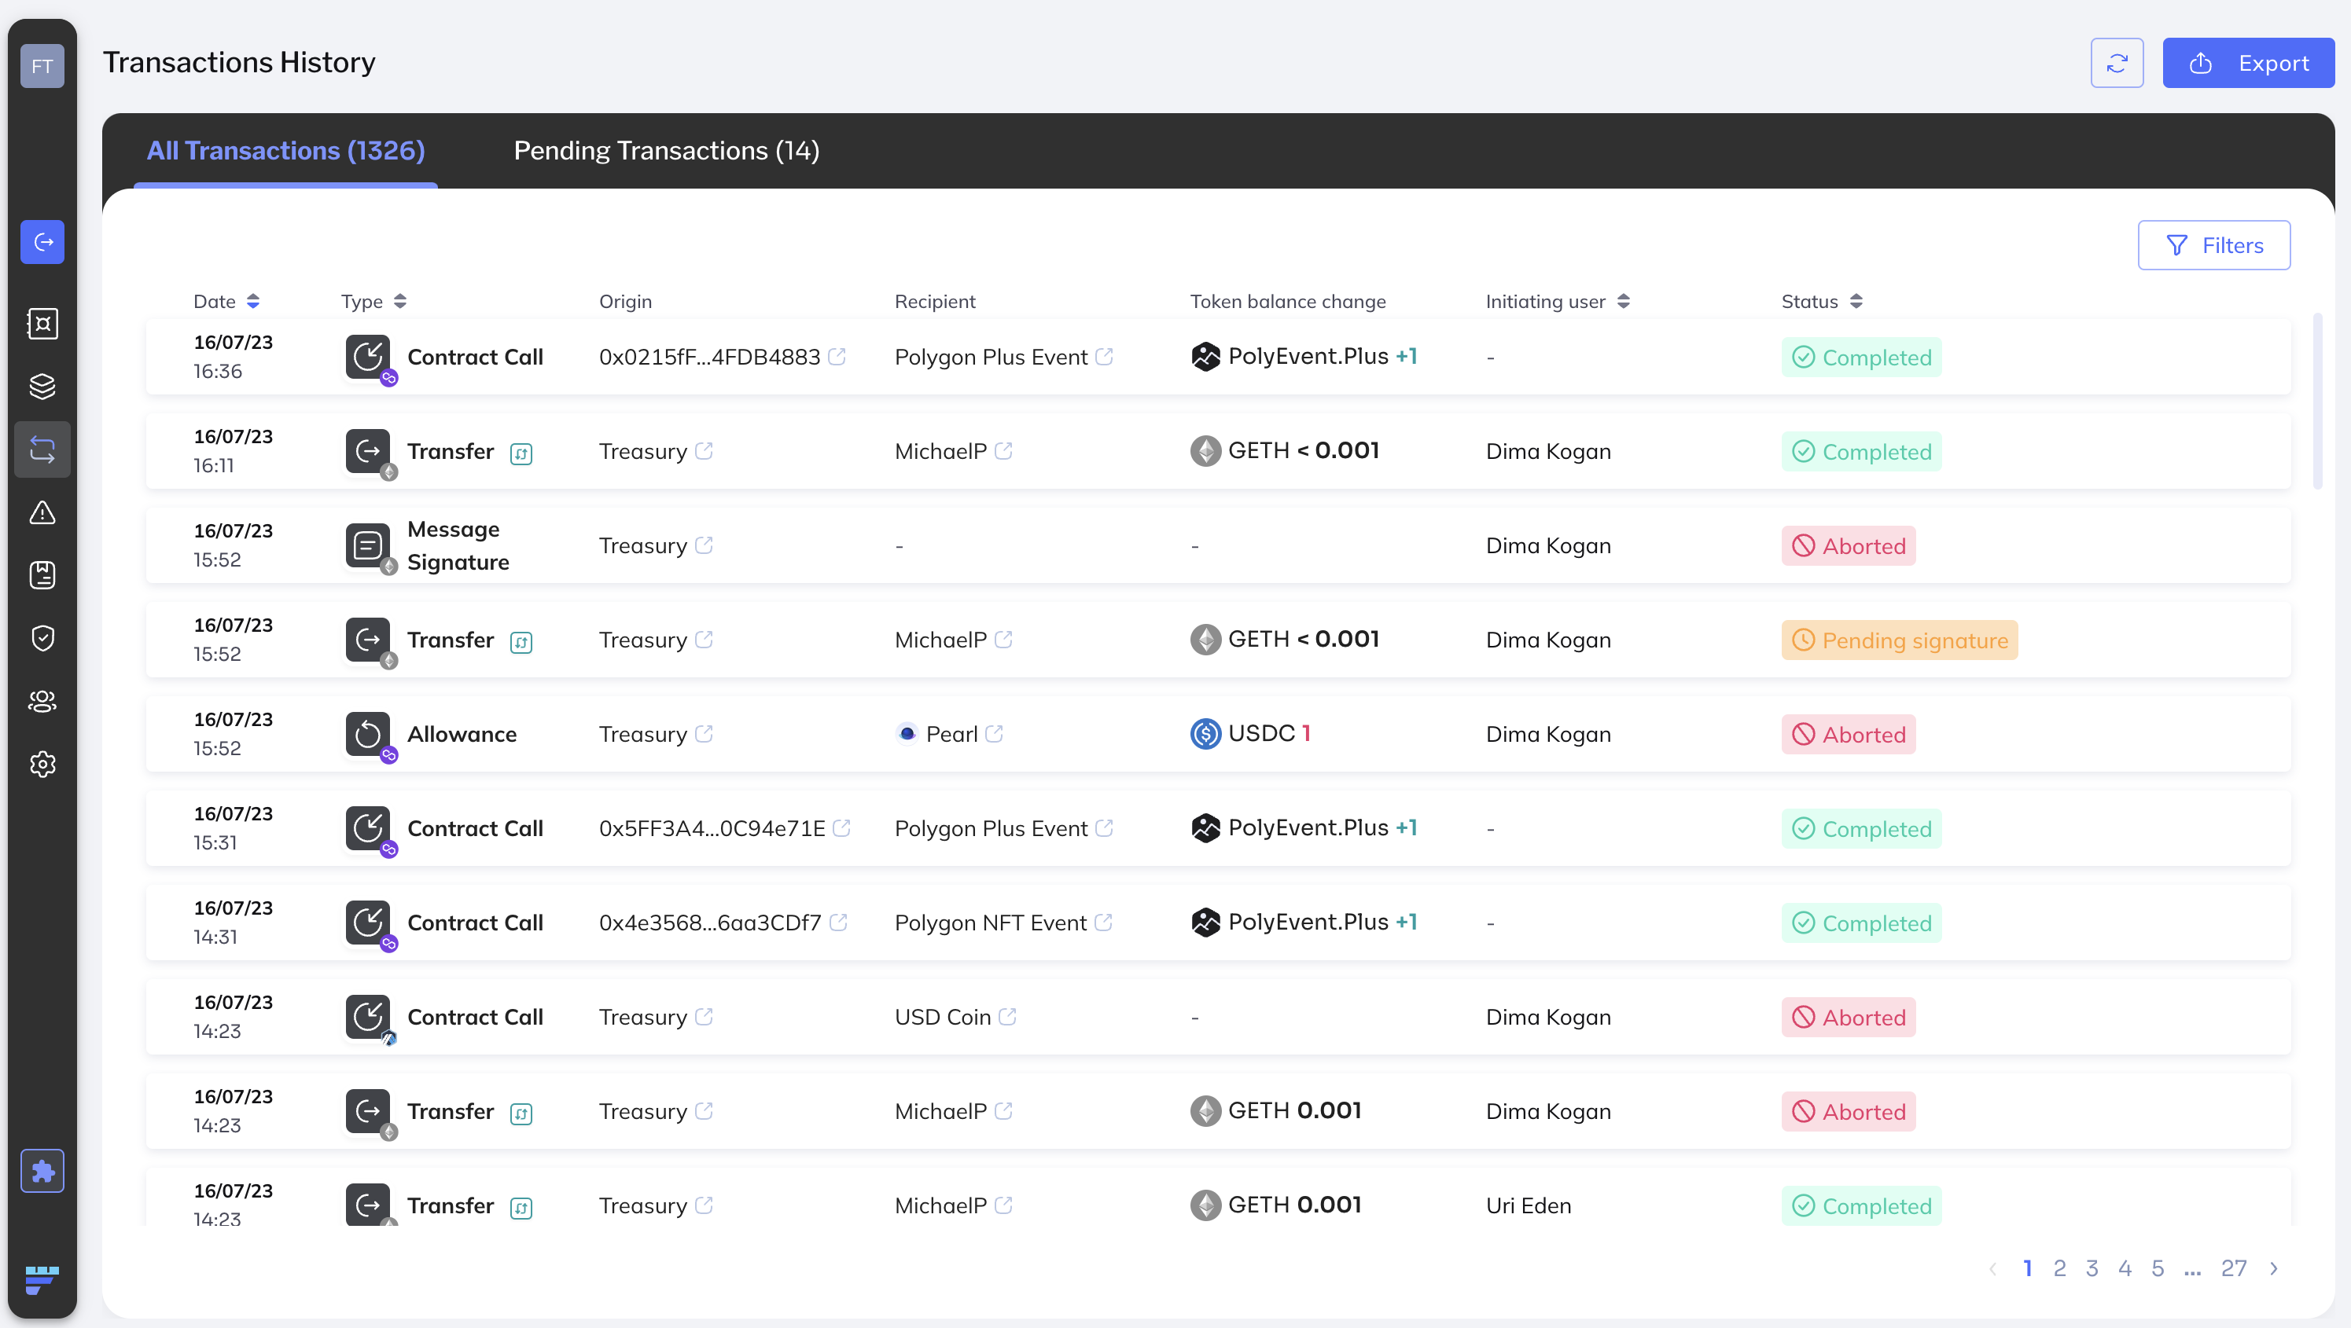The image size is (2351, 1328).
Task: Go to page 3
Action: pos(2092,1269)
